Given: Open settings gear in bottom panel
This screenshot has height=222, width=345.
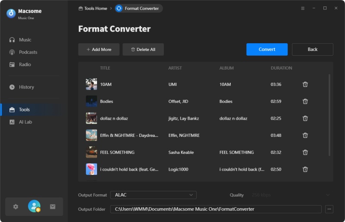Looking at the screenshot, I should coord(16,206).
